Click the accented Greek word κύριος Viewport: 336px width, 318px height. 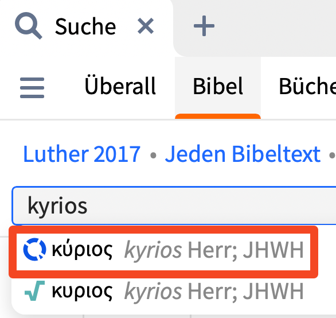point(82,250)
